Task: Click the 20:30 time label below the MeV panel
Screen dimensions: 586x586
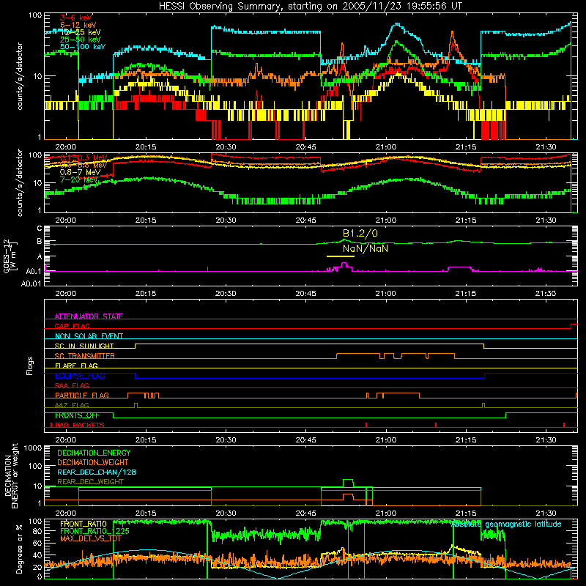Action: tap(226, 220)
